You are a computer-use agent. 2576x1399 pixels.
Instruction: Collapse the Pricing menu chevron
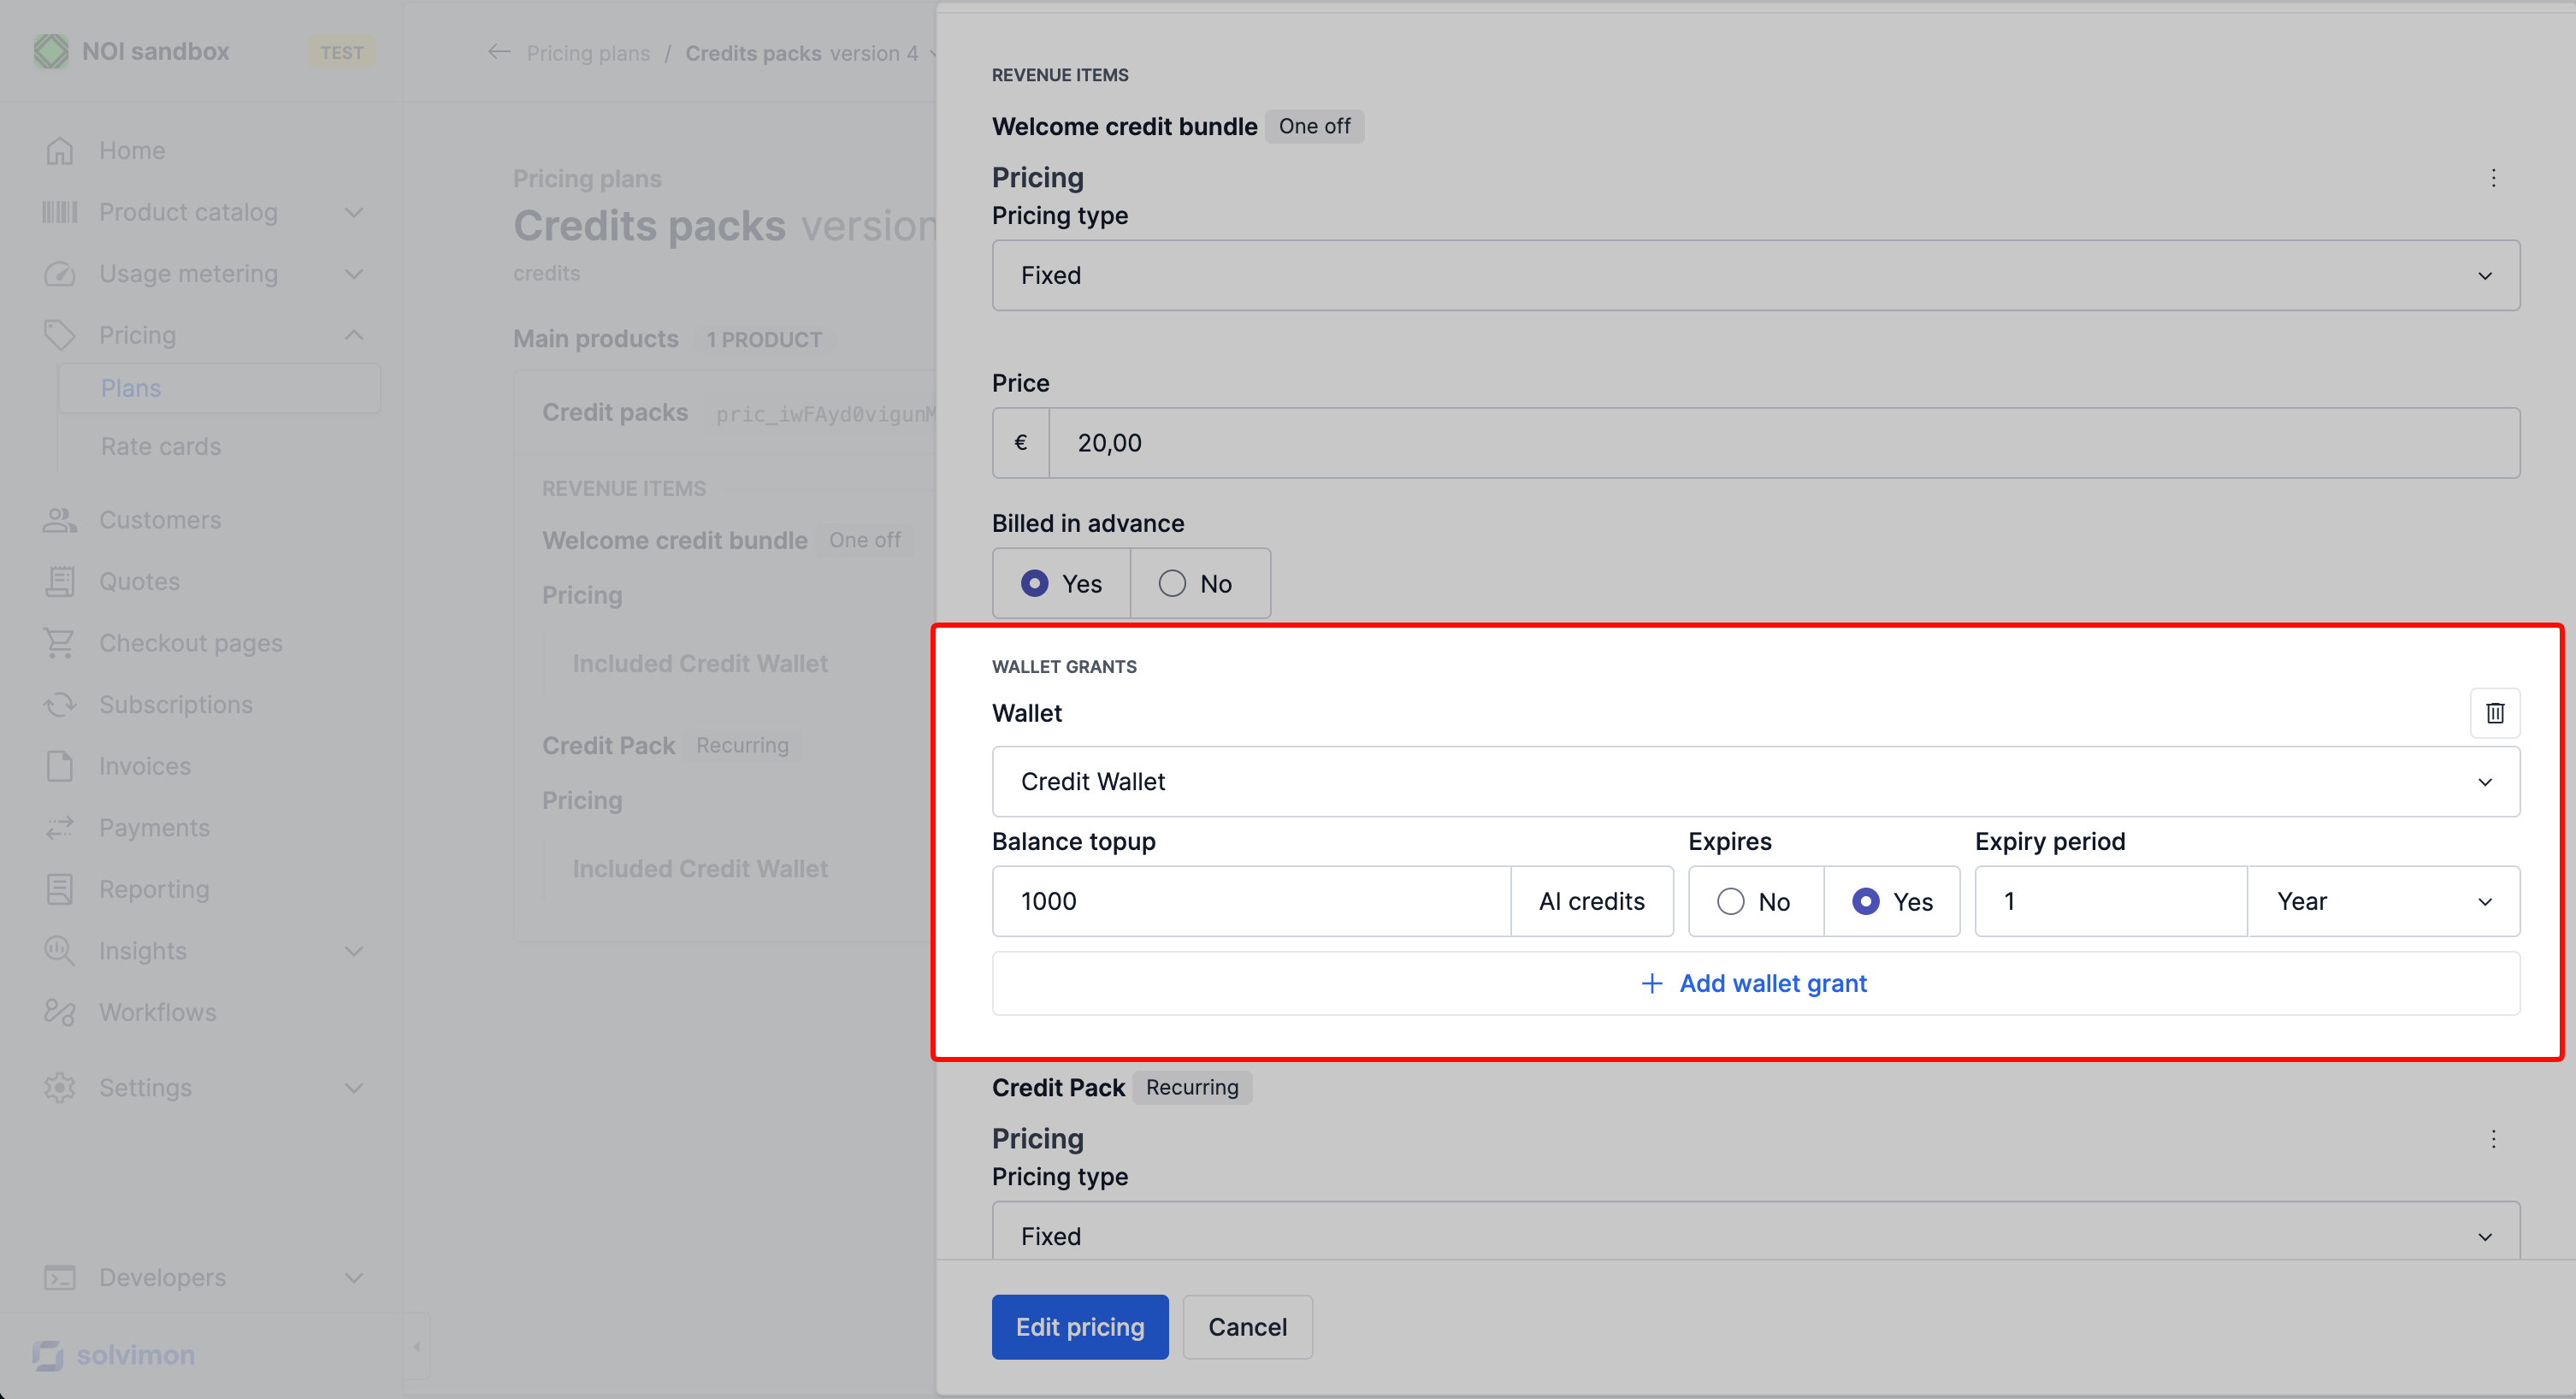354,335
